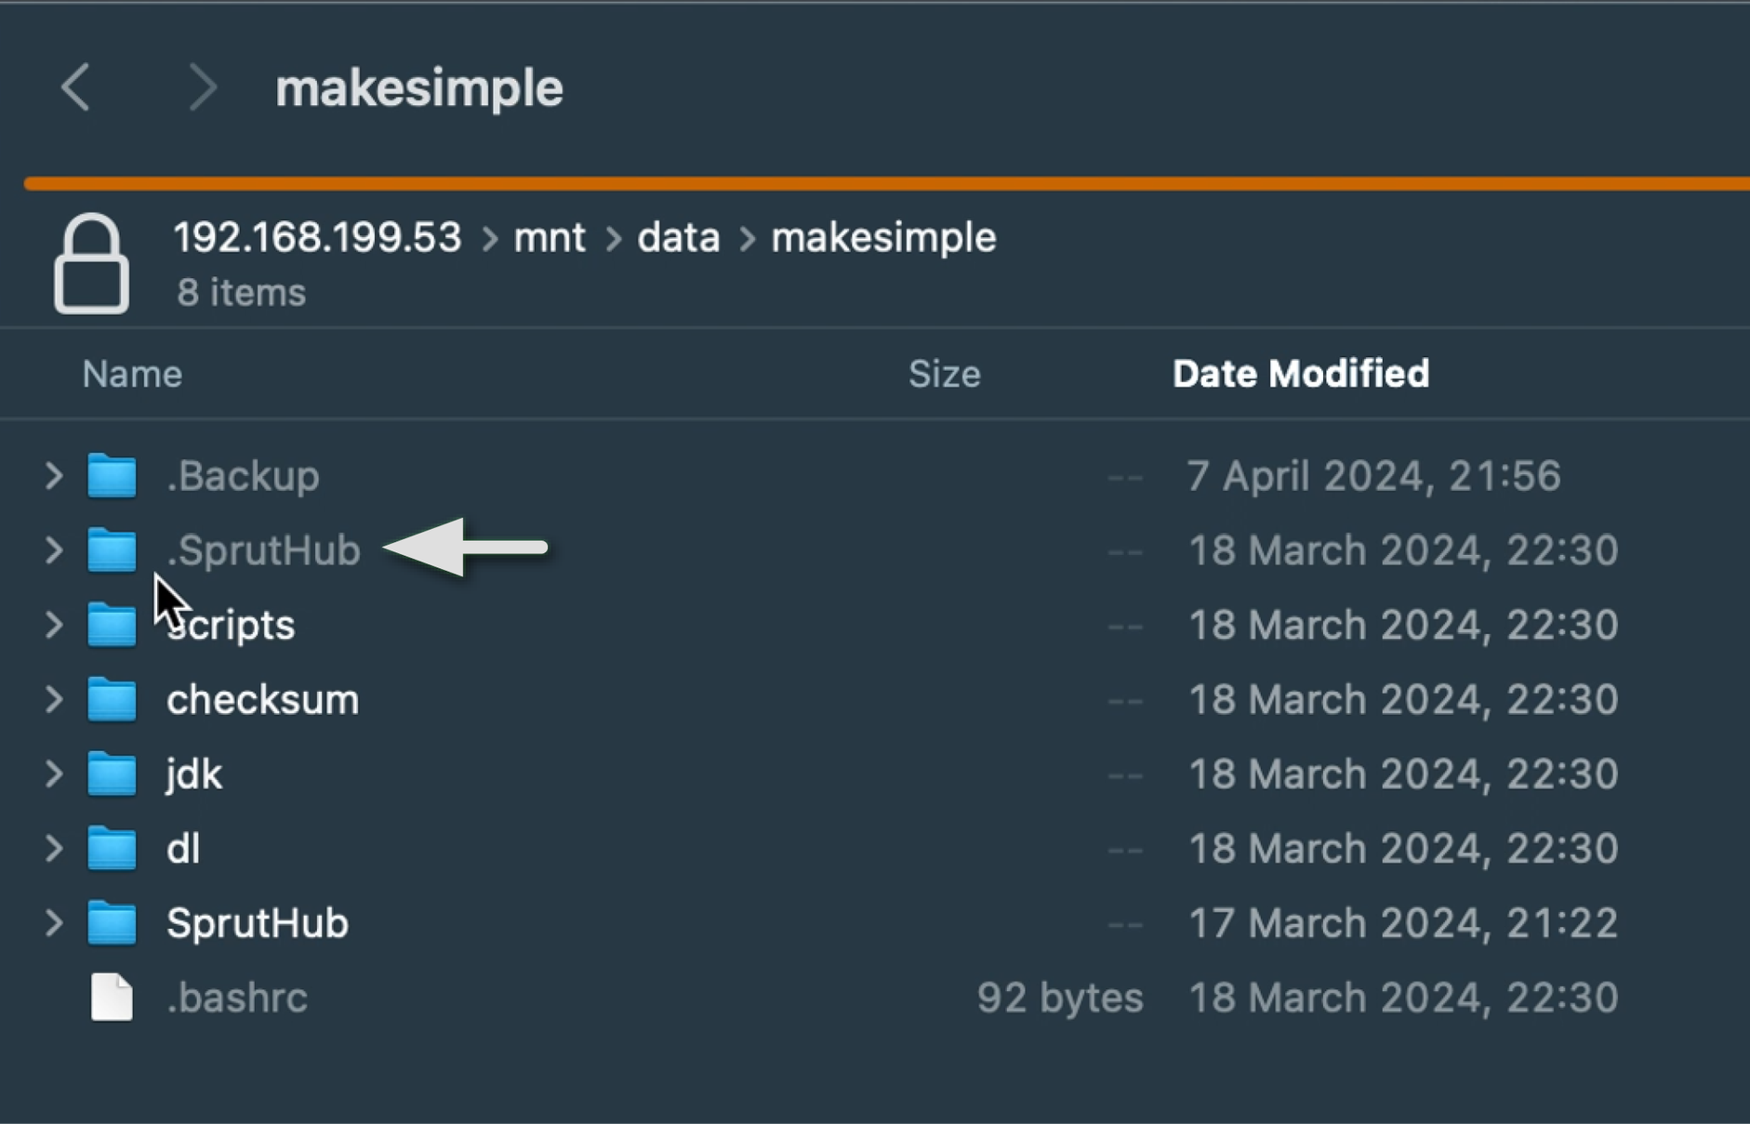Go to data in breadcrumb path
Viewport: 1750px width, 1124px height.
[678, 238]
